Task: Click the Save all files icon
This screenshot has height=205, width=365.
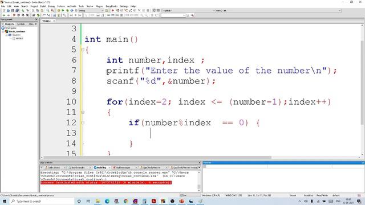Action: click(17, 10)
